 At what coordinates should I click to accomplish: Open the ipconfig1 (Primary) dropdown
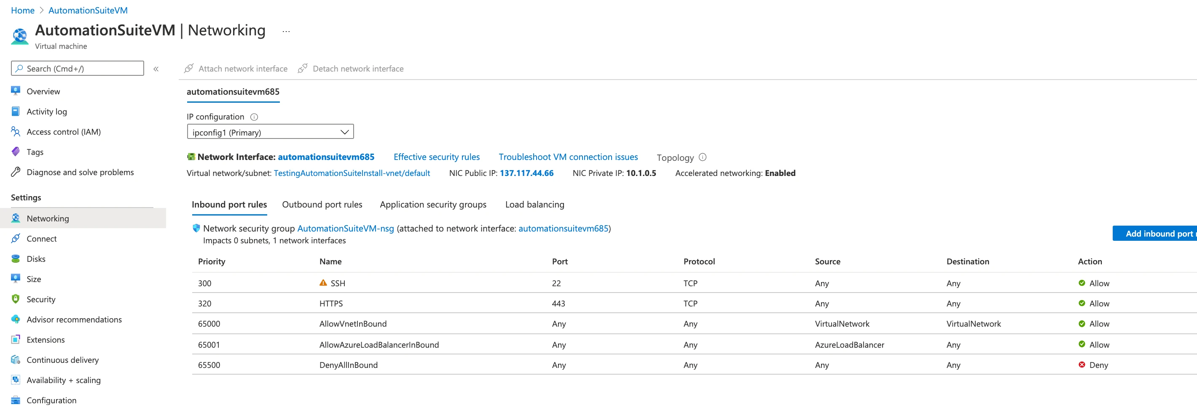270,132
